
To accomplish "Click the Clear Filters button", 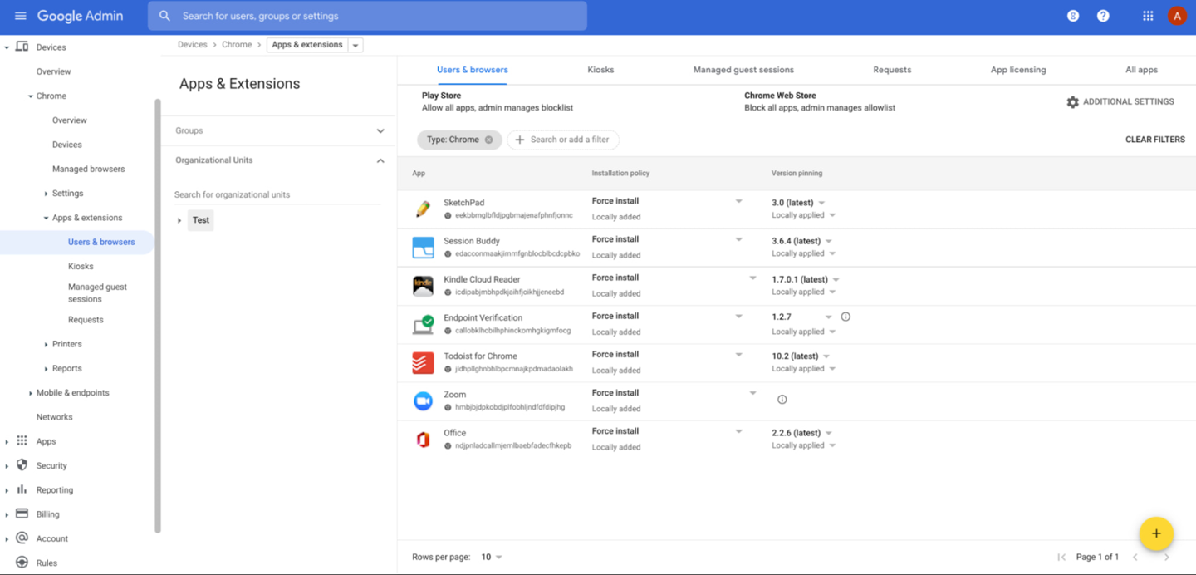I will pos(1154,140).
